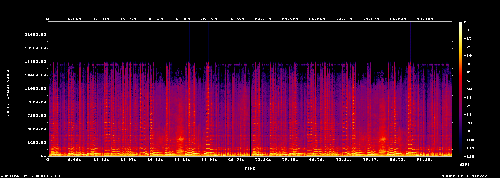Select the 0 value on dBFS scale
The width and height of the screenshot is (500, 178).
(x=465, y=22)
